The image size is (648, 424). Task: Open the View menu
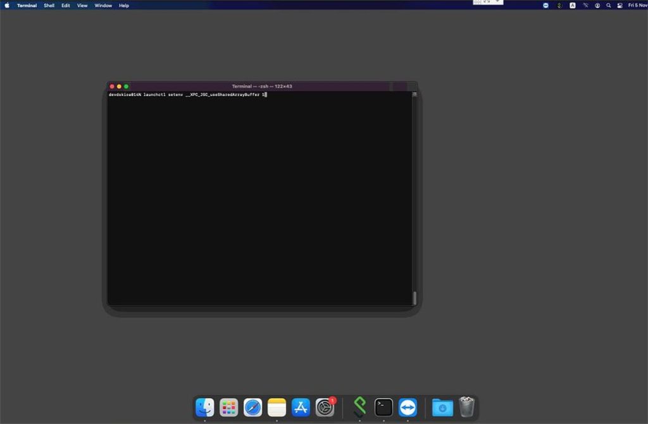[x=82, y=5]
